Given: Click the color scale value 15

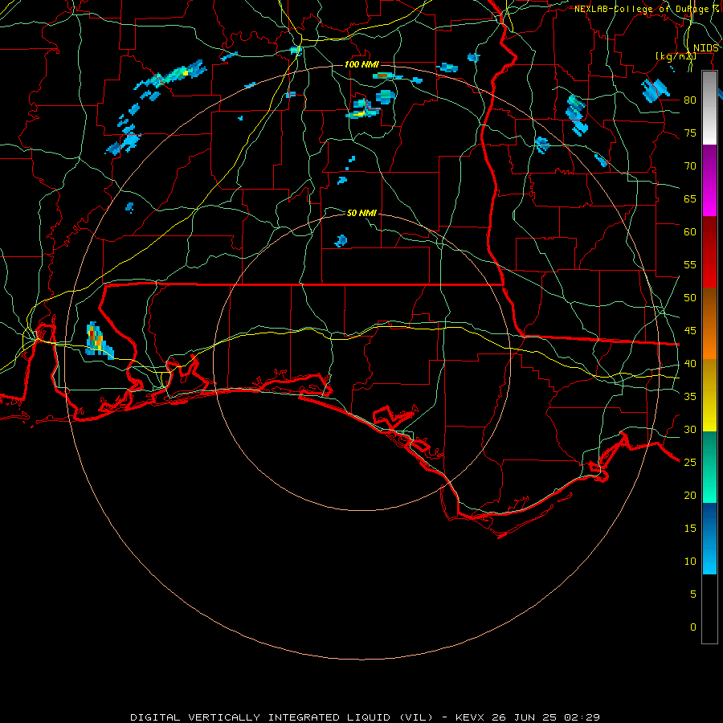Looking at the screenshot, I should 690,528.
